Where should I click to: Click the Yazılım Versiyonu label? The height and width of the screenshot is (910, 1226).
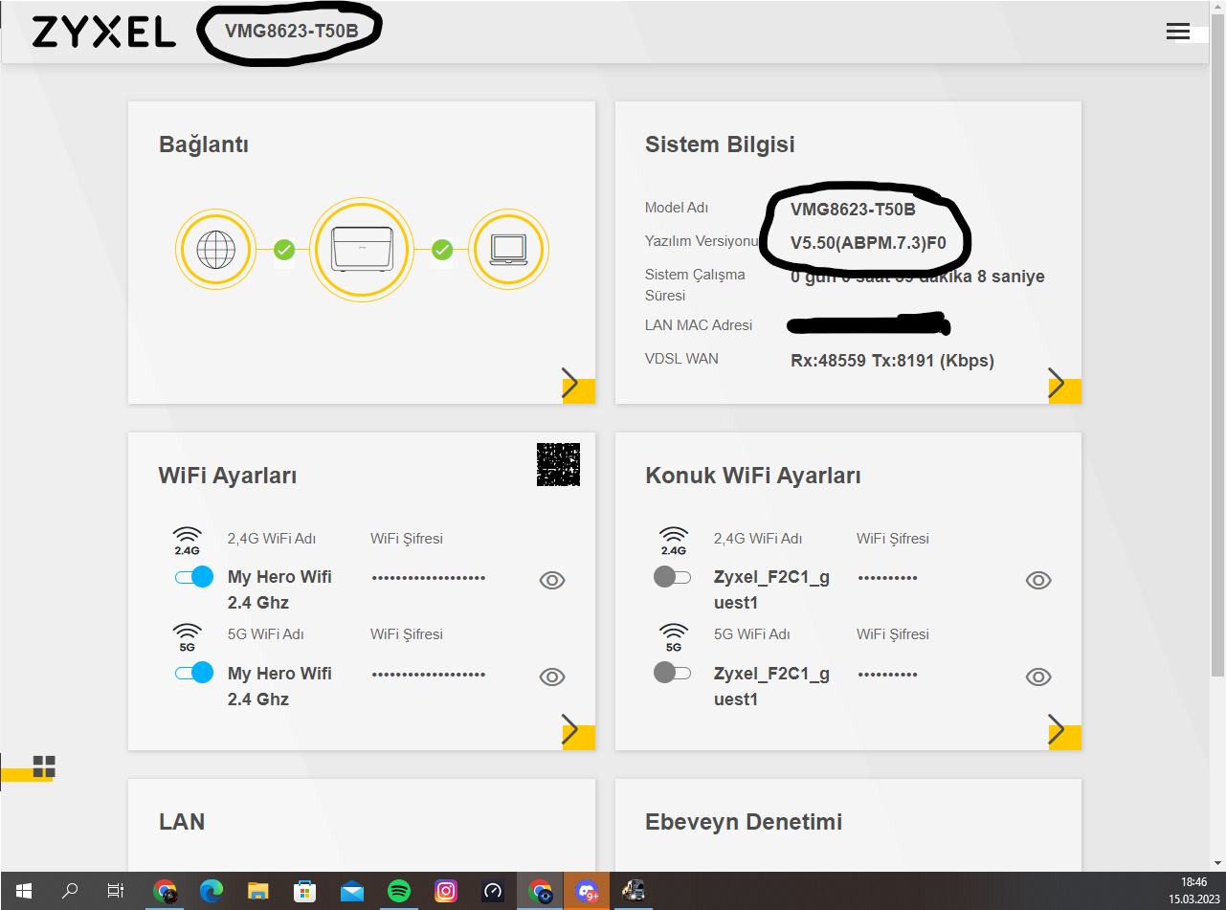click(702, 241)
